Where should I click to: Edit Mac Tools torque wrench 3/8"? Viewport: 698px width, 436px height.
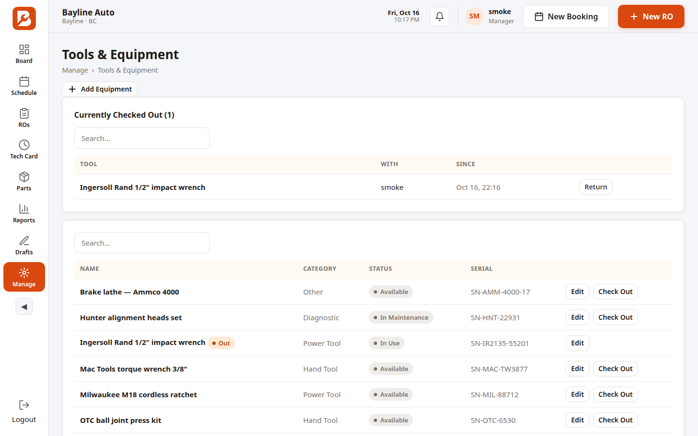pos(577,369)
